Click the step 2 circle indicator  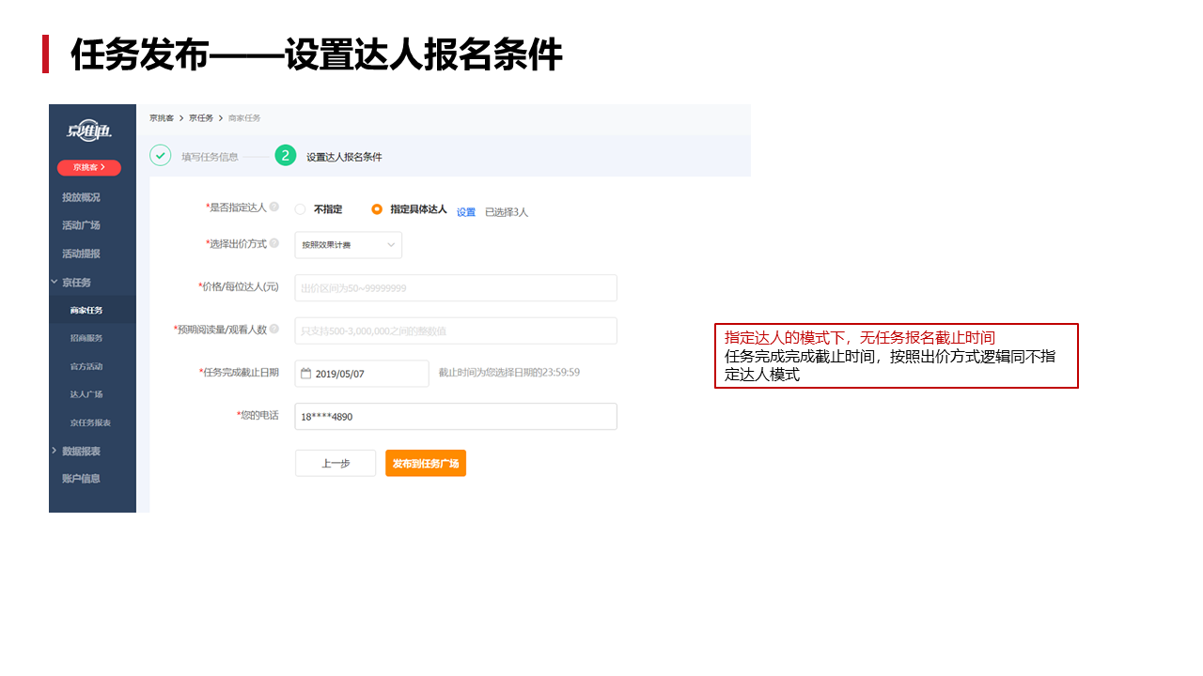286,155
